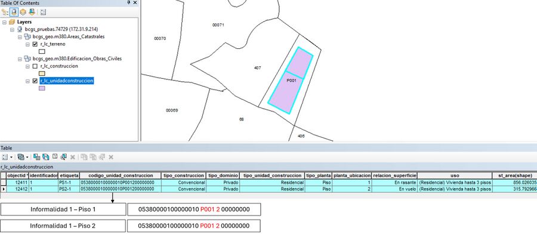Image resolution: width=537 pixels, height=234 pixels.
Task: Click Select By Attributes table icon
Action: point(36,157)
